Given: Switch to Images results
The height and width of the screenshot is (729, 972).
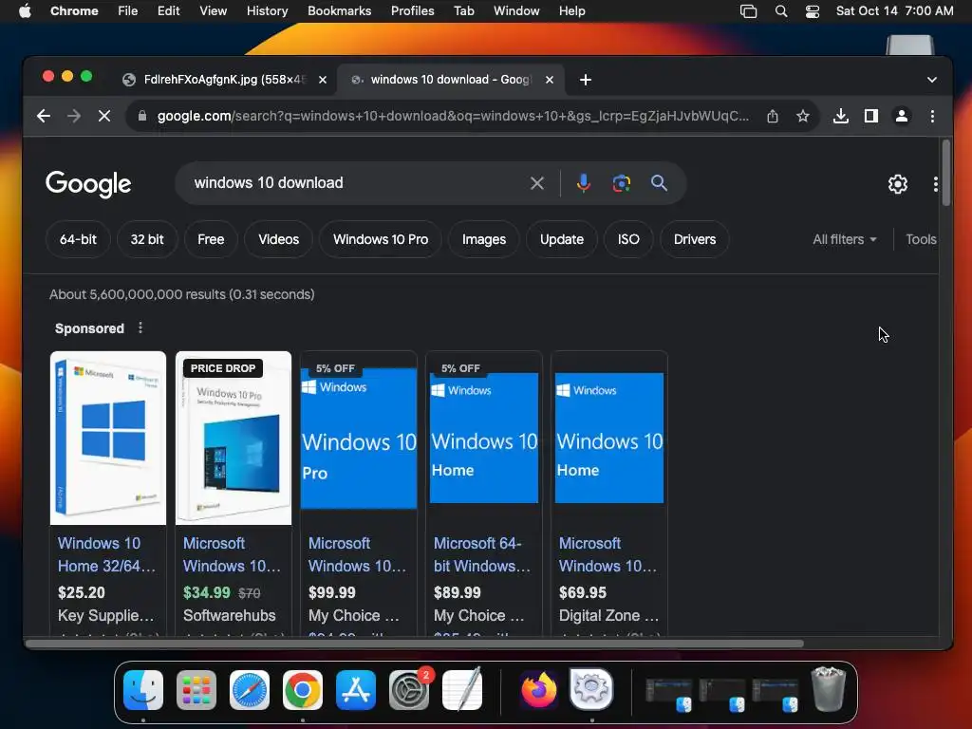Looking at the screenshot, I should [483, 239].
